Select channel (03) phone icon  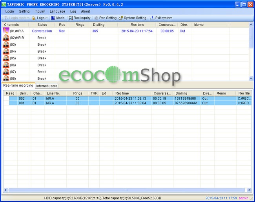tap(6, 45)
